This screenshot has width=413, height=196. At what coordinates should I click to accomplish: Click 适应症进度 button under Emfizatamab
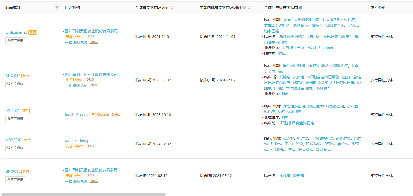click(x=15, y=41)
